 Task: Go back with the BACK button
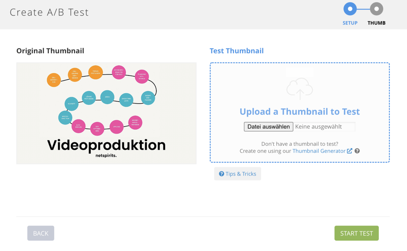pyautogui.click(x=41, y=233)
